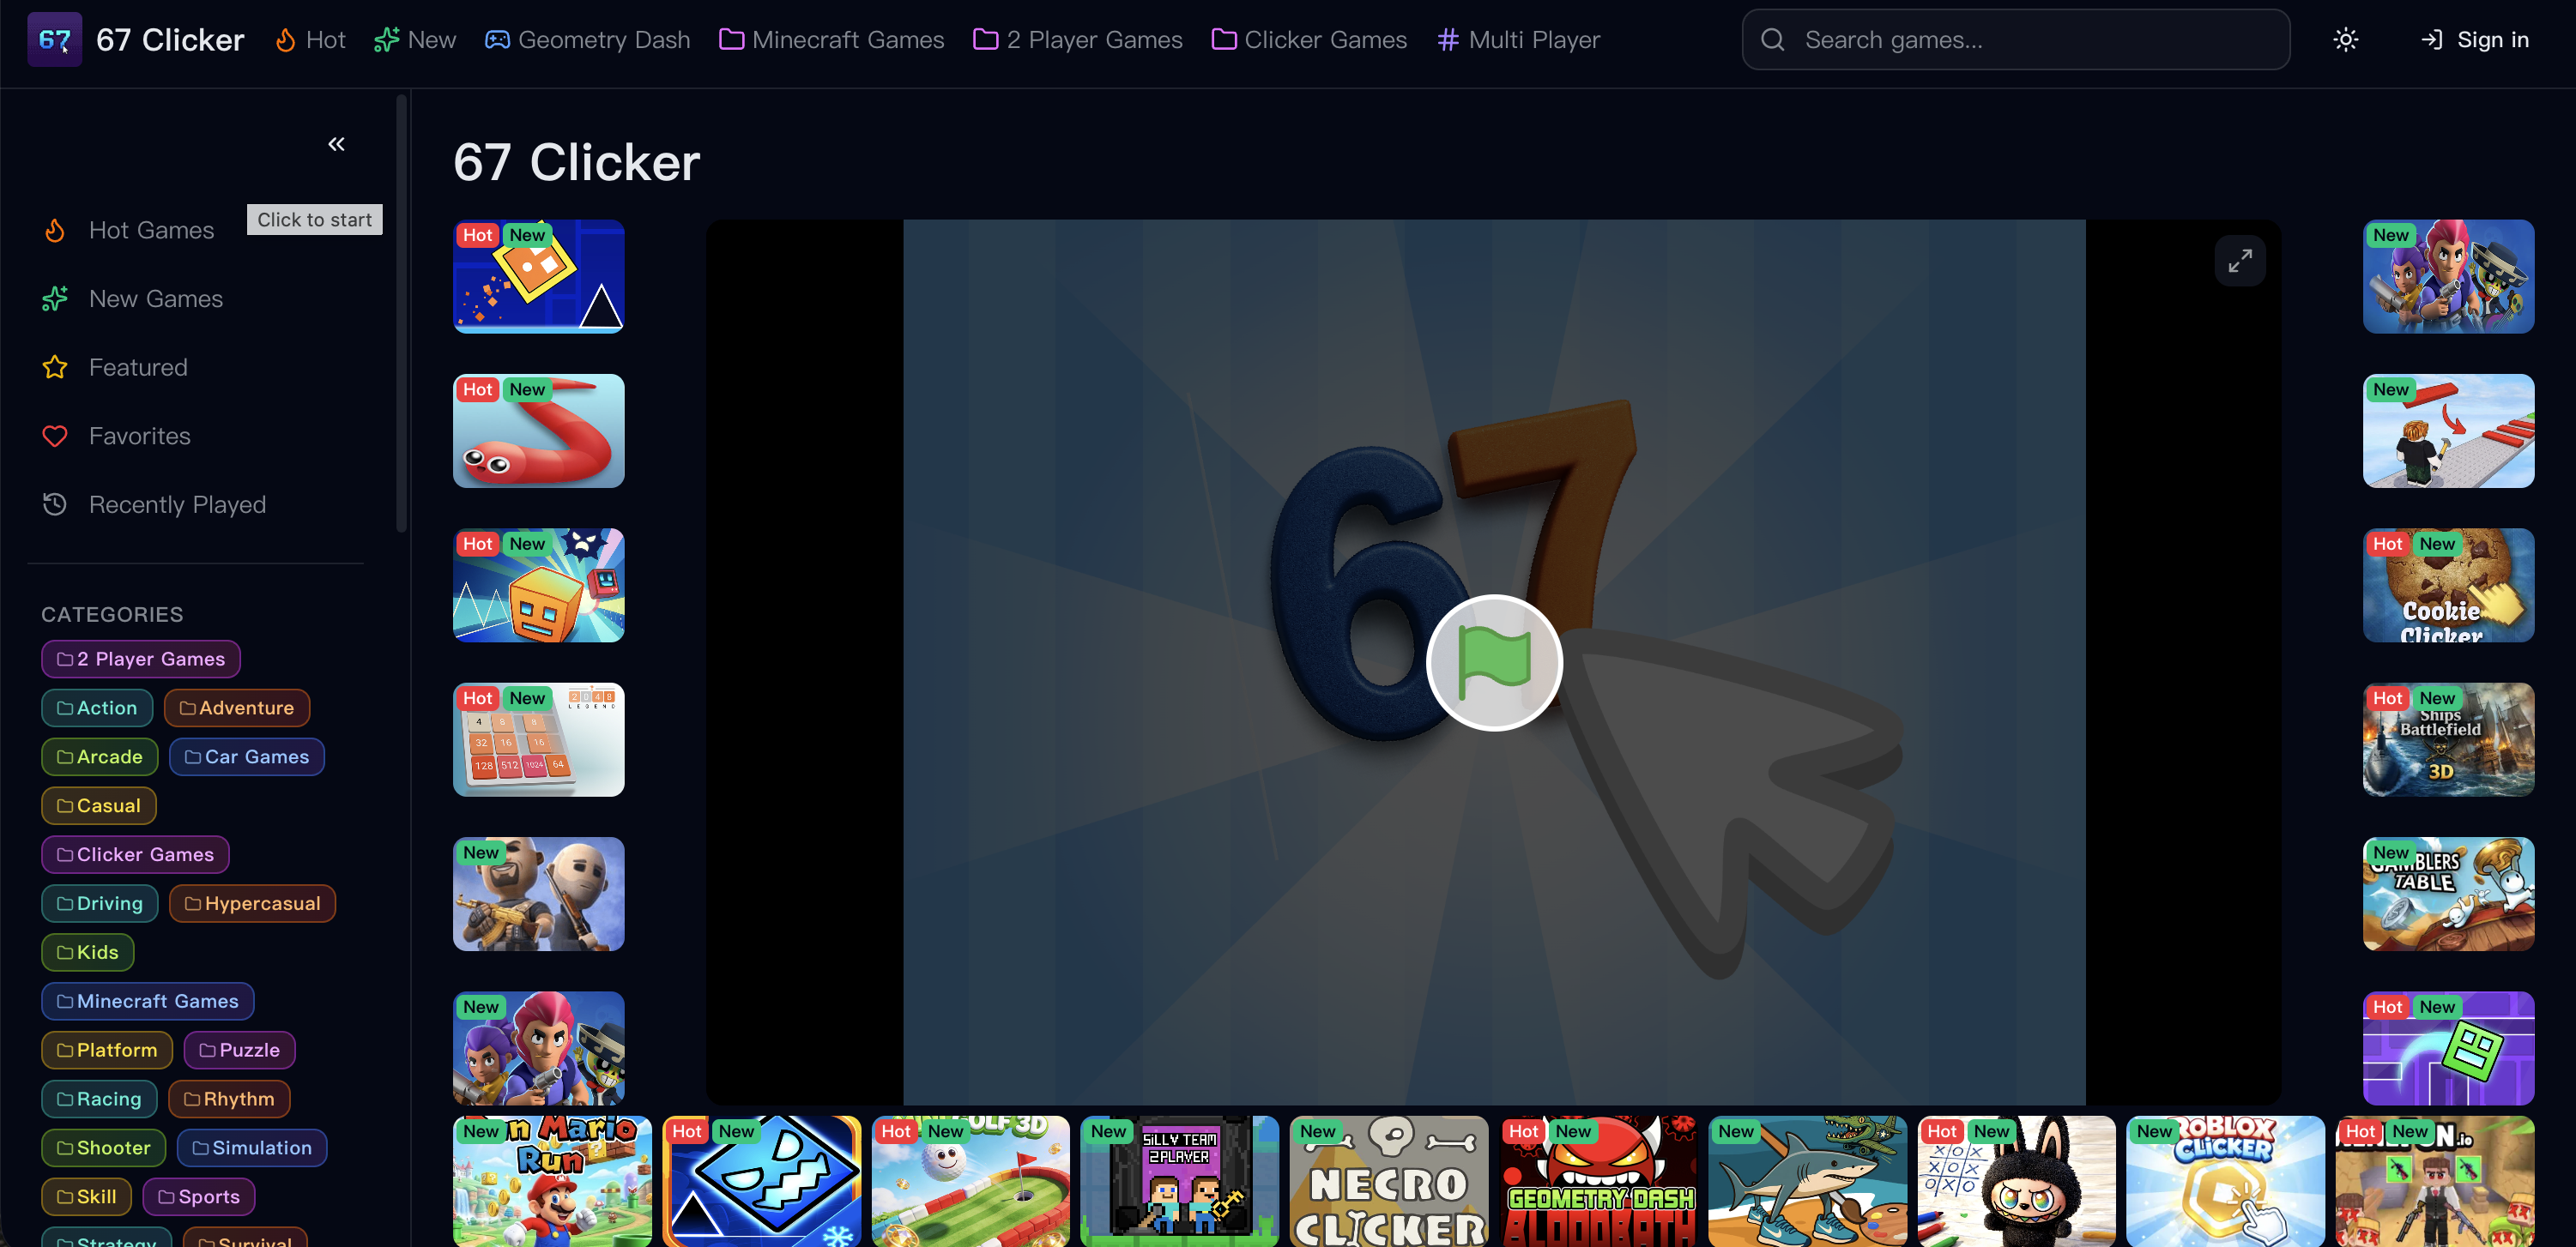Image resolution: width=2576 pixels, height=1247 pixels.
Task: Open Featured via the star icon
Action: point(55,367)
